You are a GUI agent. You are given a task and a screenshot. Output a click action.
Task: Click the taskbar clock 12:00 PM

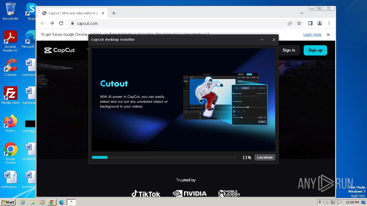[x=352, y=202]
